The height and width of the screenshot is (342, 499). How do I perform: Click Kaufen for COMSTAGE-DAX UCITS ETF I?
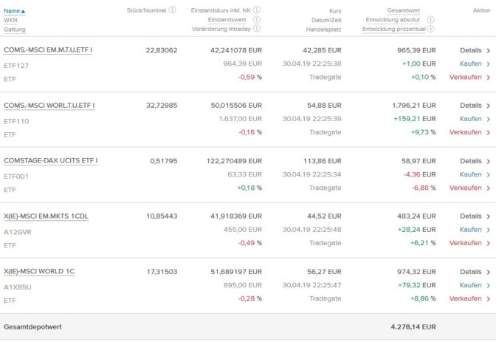(475, 174)
